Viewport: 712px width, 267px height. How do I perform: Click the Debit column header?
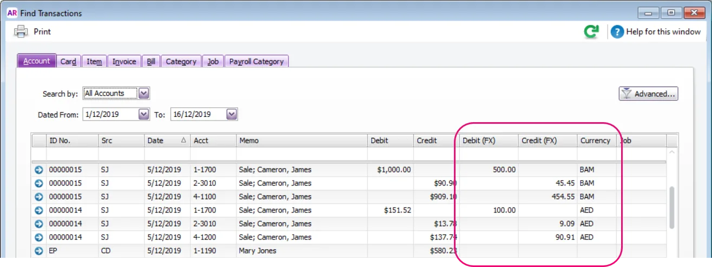pos(390,141)
